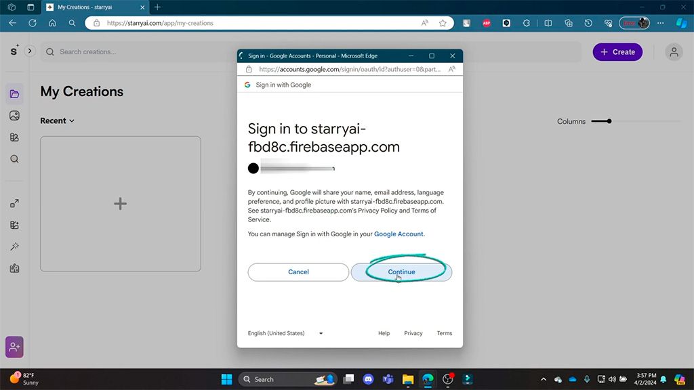Open background remover sidebar icon
This screenshot has height=390, width=694.
click(x=14, y=268)
